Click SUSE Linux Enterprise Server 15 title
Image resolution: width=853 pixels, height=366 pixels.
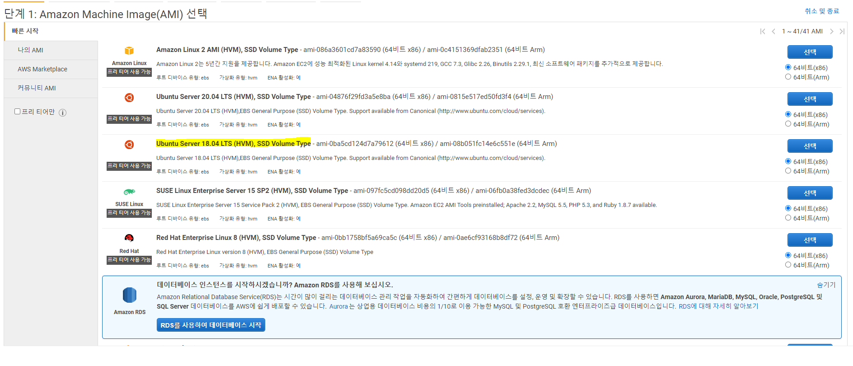252,191
